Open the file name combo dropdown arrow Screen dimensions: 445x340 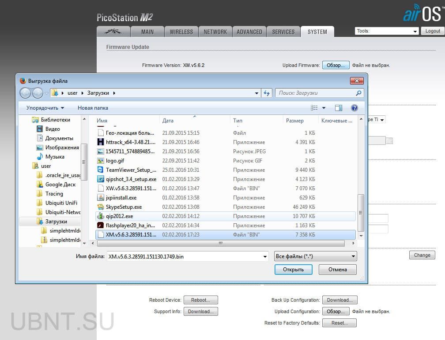[265, 256]
